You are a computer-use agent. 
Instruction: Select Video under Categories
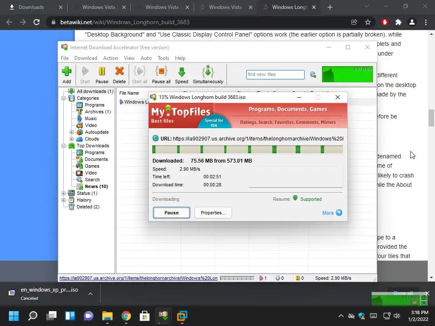(91, 125)
